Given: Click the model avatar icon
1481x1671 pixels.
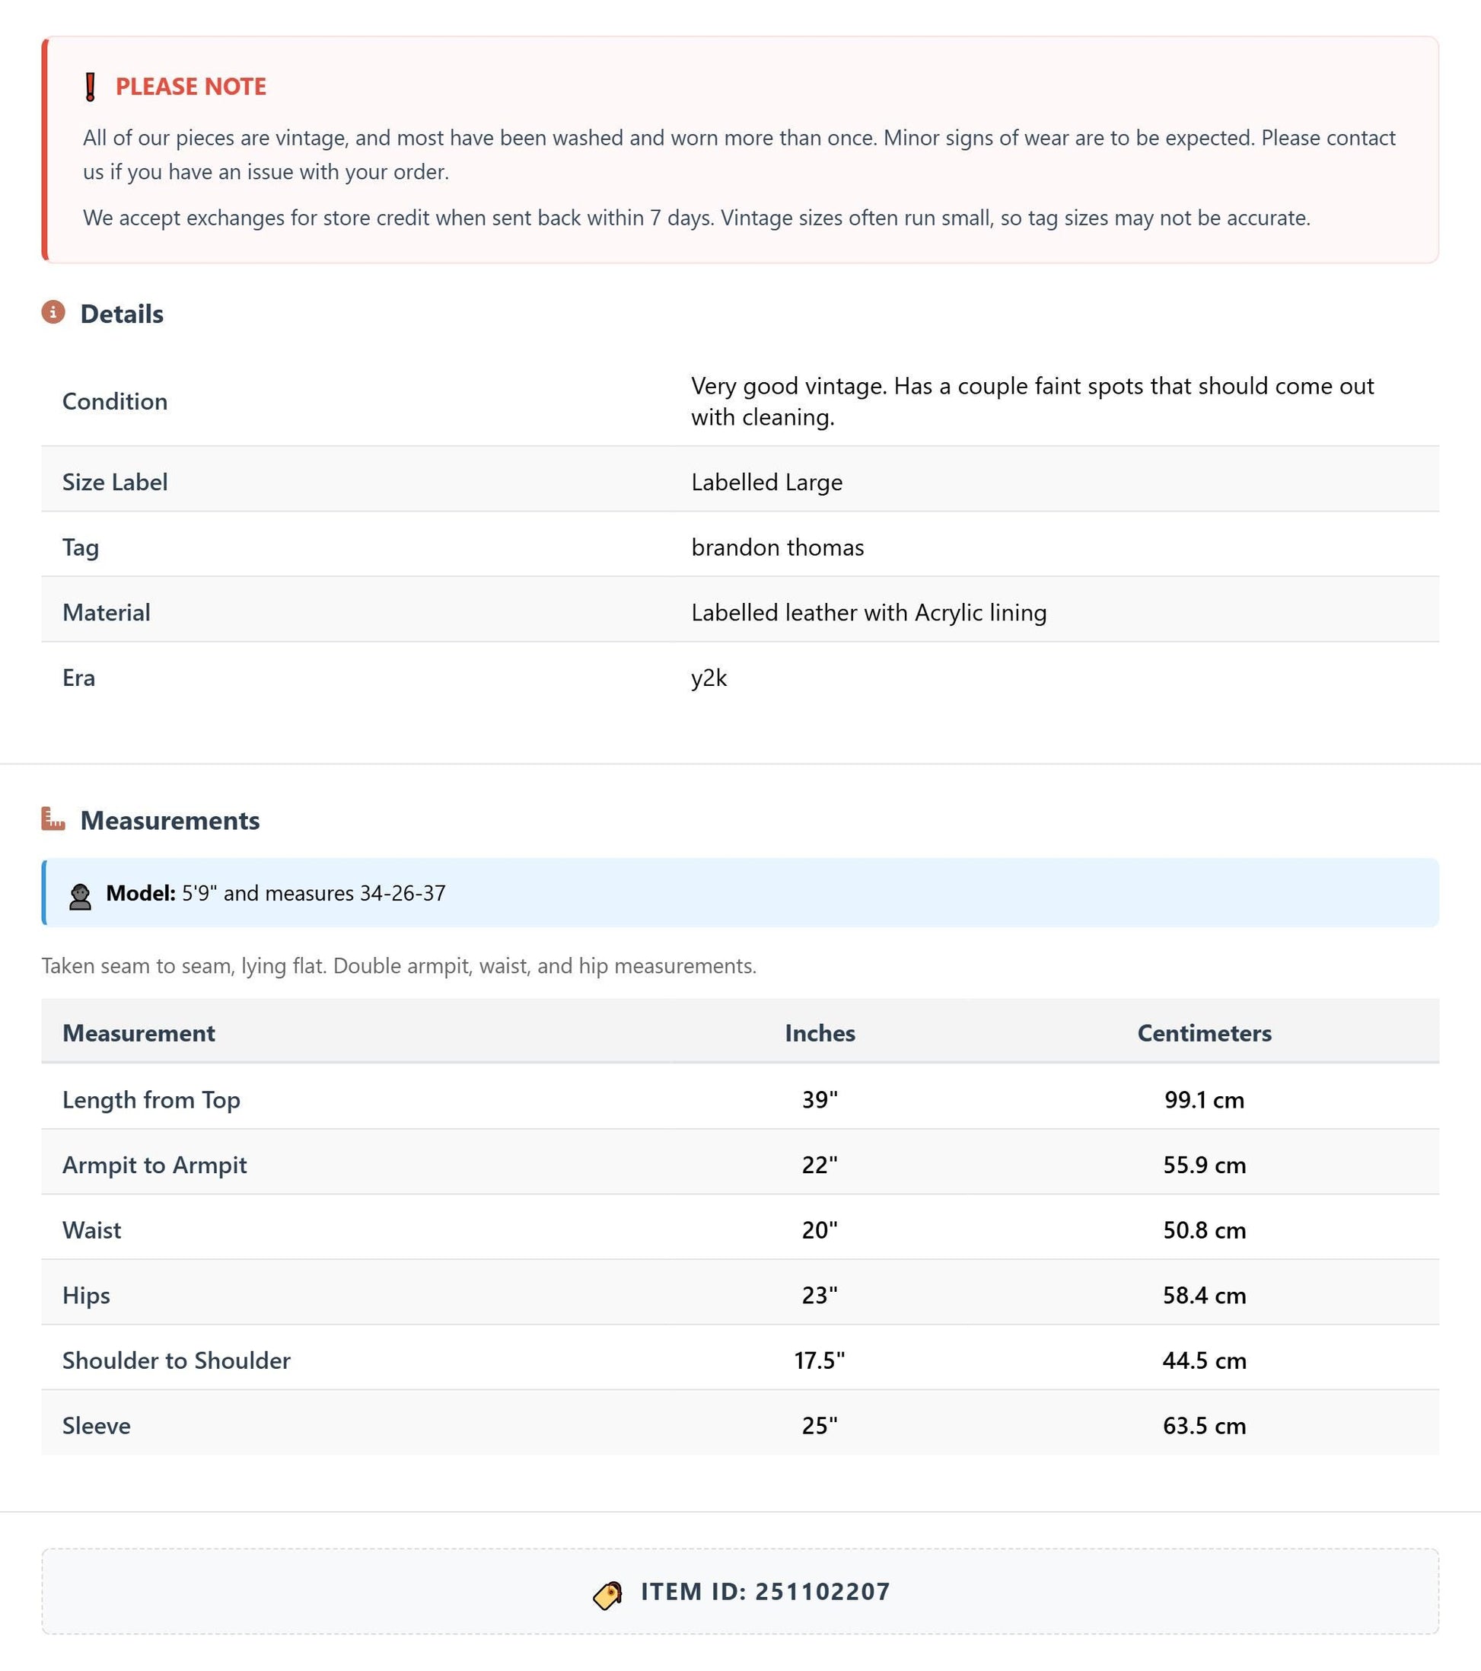Looking at the screenshot, I should tap(80, 897).
